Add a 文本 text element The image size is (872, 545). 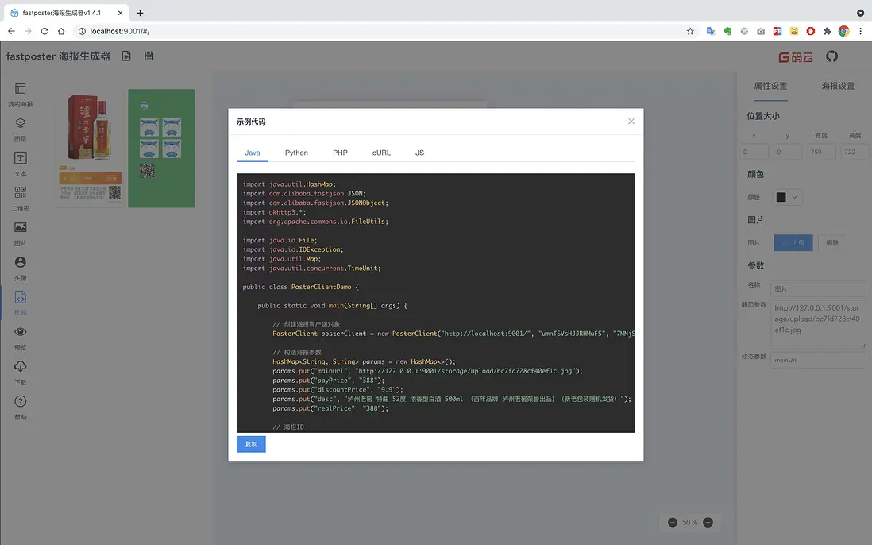(21, 158)
